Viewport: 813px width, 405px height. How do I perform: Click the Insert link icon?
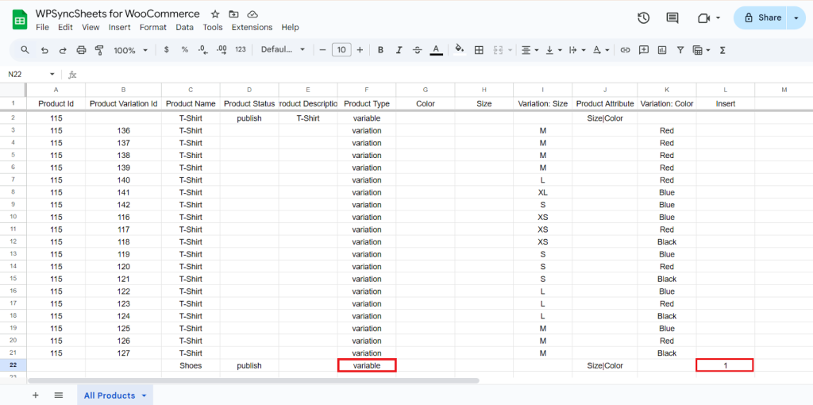(626, 50)
